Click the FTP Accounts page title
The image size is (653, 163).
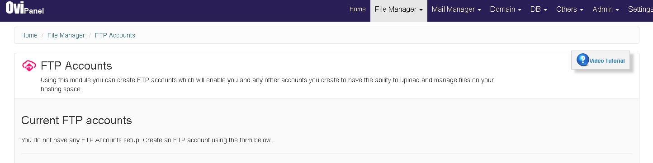76,66
